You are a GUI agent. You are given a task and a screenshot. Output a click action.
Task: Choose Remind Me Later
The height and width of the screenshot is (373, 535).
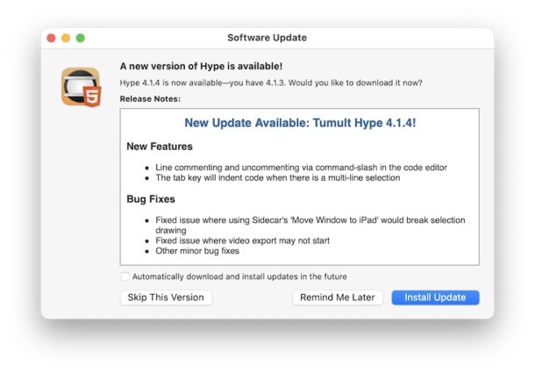[x=337, y=298]
